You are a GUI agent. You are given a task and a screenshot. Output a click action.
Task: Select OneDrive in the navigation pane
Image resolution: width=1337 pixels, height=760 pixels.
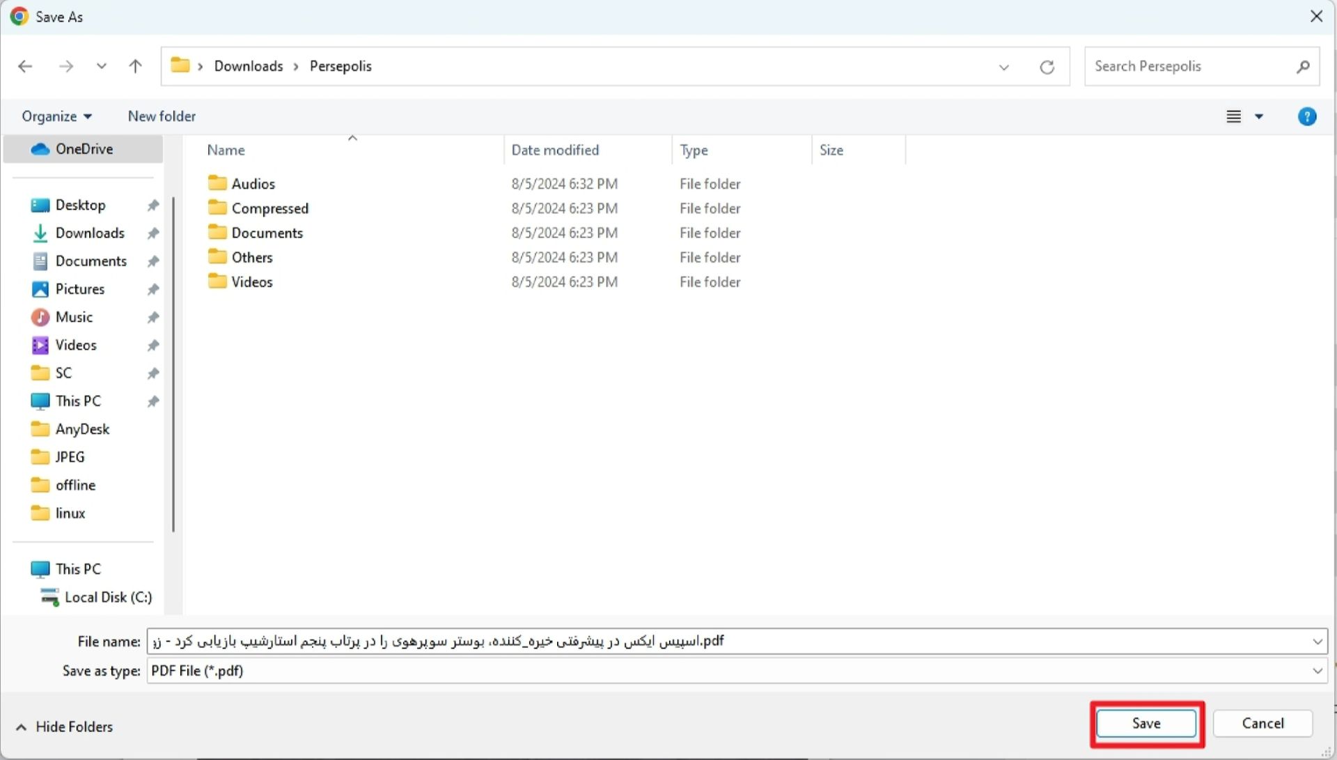(x=84, y=149)
